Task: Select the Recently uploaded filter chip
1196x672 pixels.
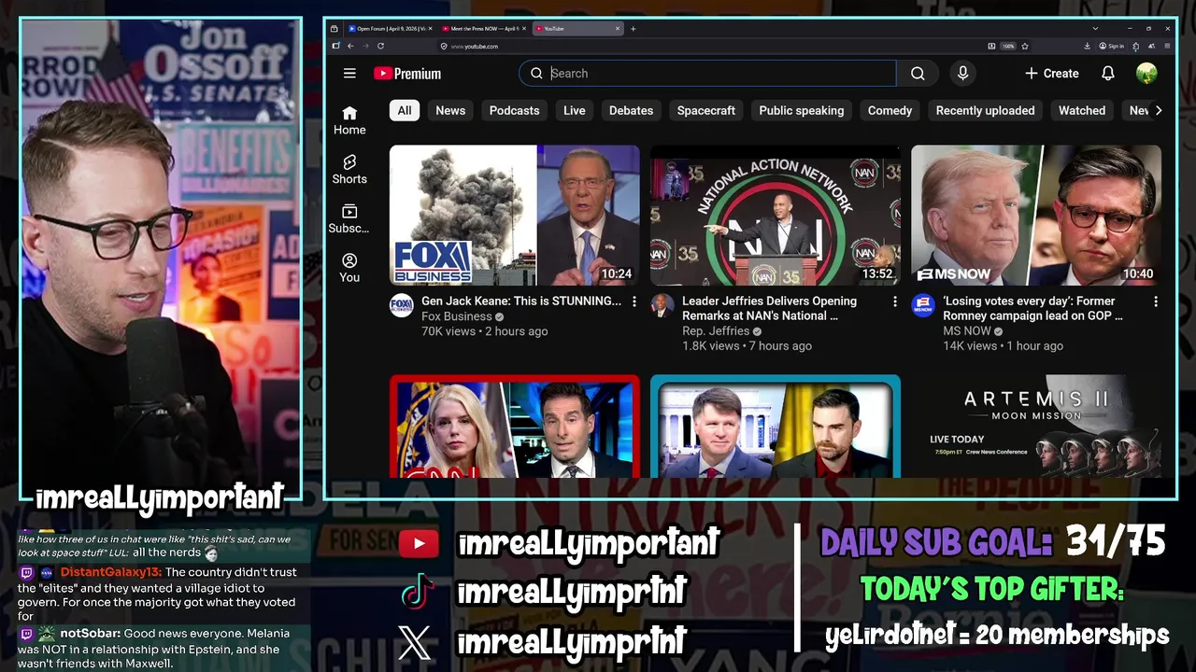Action: pos(986,110)
